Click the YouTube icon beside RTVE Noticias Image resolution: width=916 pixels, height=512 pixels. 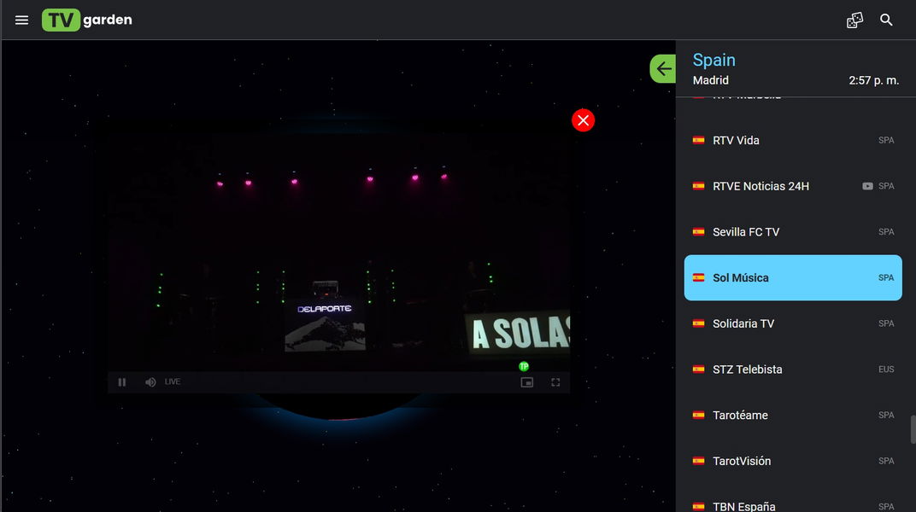(x=867, y=186)
